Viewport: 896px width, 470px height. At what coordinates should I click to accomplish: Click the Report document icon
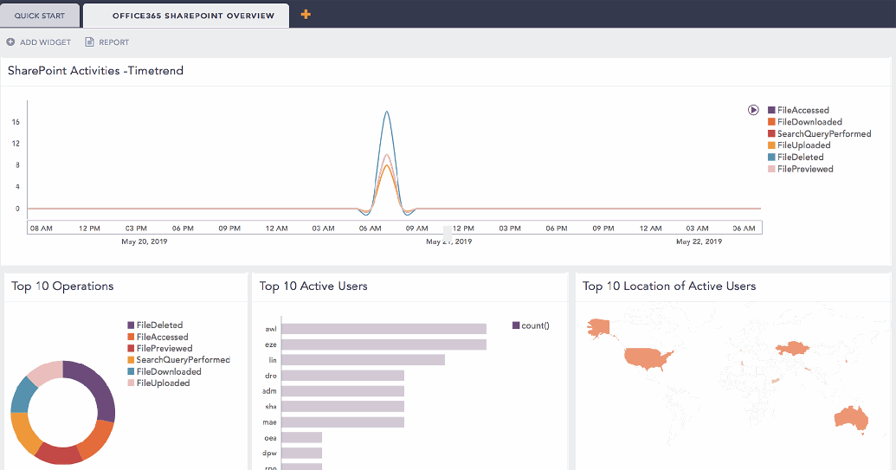pyautogui.click(x=89, y=42)
